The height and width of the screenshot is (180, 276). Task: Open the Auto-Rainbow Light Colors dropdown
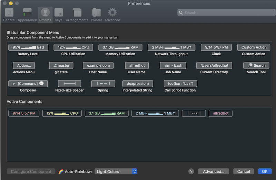point(116,172)
